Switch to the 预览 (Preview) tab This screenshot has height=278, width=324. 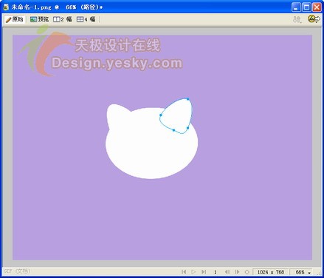point(39,19)
